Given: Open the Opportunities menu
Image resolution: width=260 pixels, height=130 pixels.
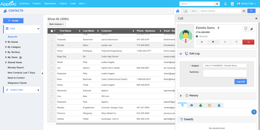Looking at the screenshot, I should point(50,4).
